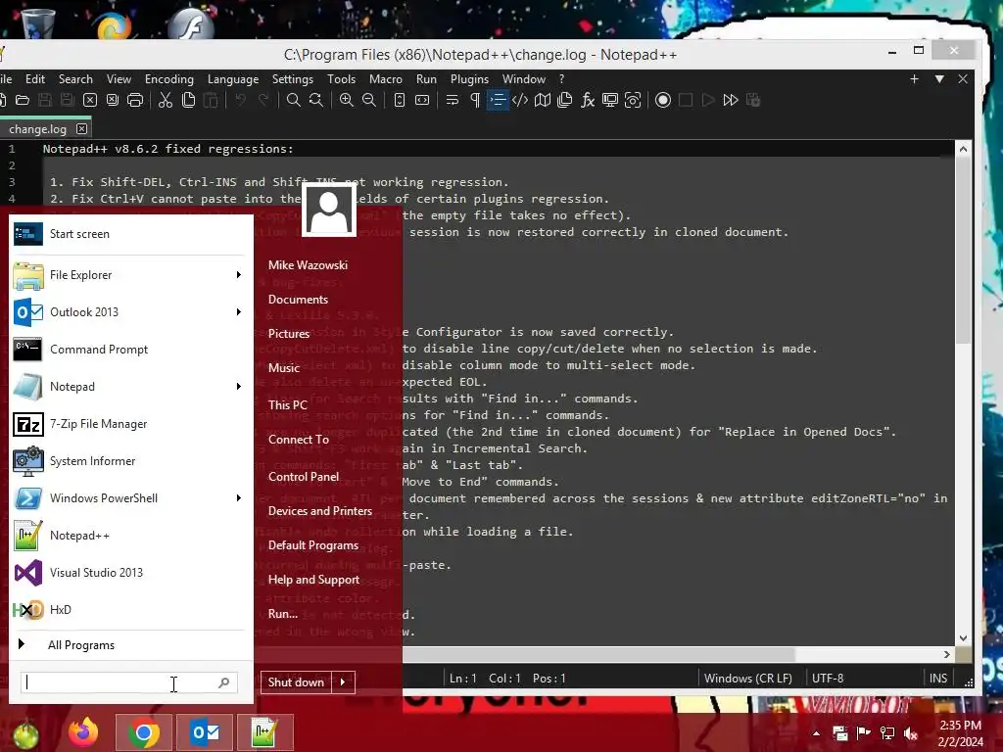This screenshot has width=1003, height=752.
Task: Click the Close All documents toolbar icon
Action: pyautogui.click(x=113, y=101)
